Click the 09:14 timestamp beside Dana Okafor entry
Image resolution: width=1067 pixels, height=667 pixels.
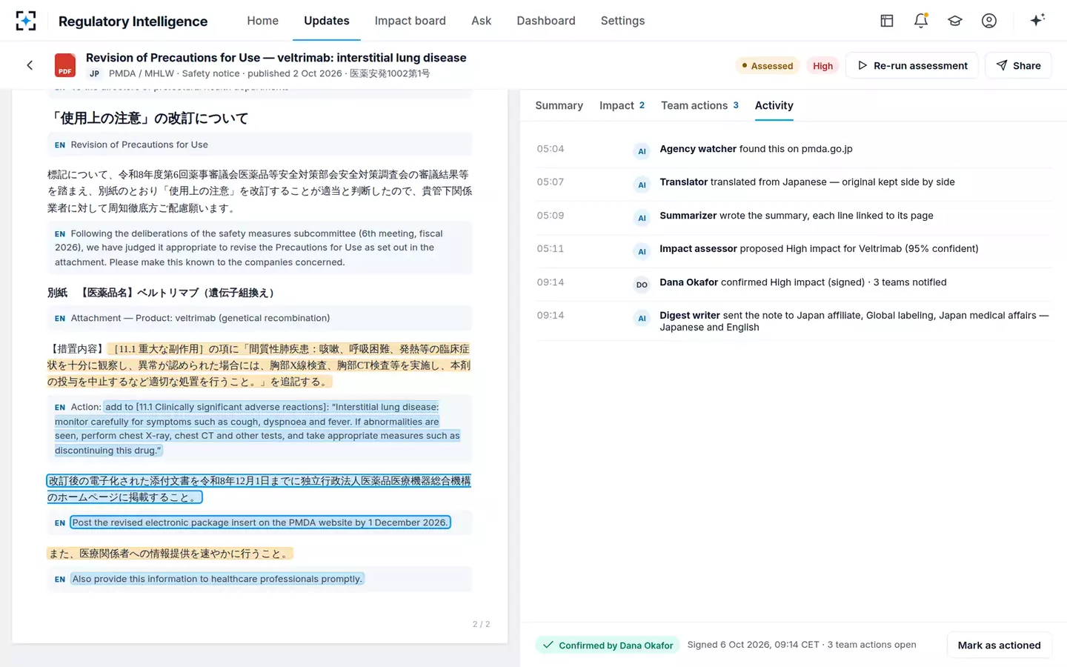pos(551,282)
